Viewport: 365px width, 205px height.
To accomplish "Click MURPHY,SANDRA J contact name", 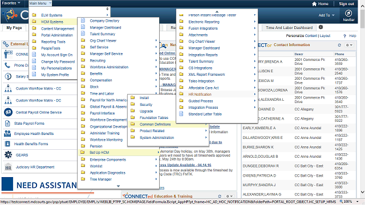I will (259, 184).
